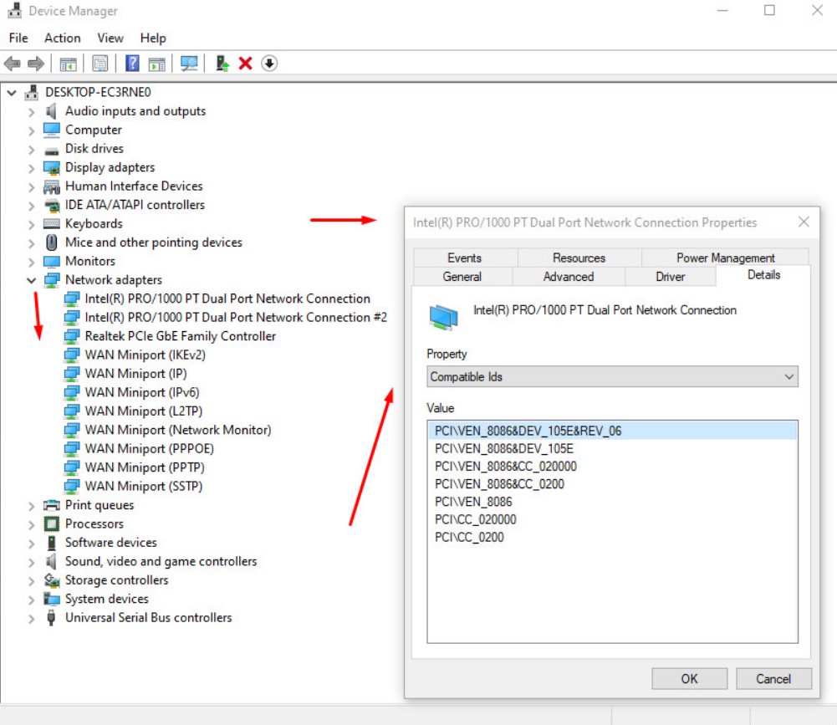Close the Properties dialog with X
Screen dimensions: 837x725
click(x=804, y=222)
